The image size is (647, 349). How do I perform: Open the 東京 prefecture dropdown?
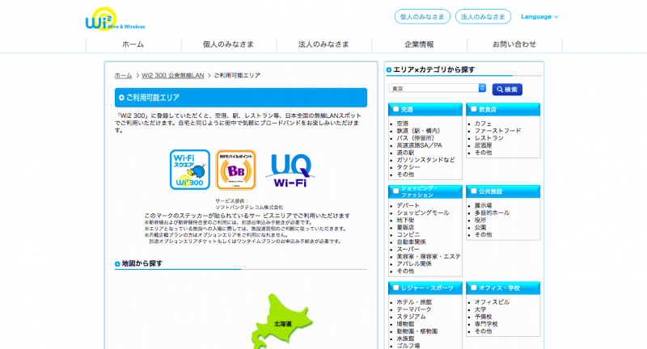437,88
